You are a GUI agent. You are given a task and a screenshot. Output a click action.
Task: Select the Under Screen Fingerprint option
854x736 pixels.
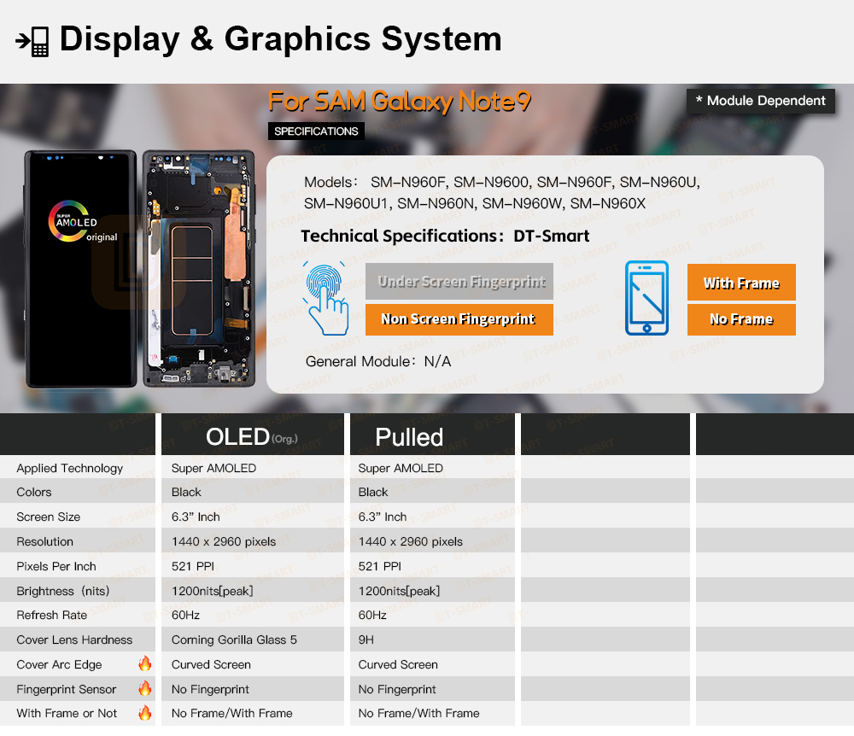[459, 282]
